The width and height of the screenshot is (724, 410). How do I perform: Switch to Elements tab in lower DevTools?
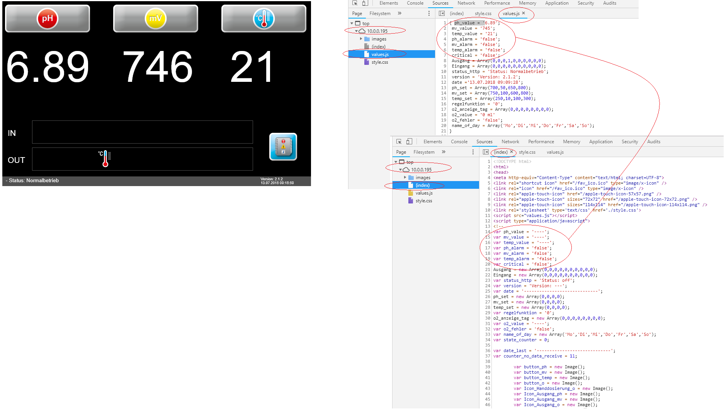433,142
